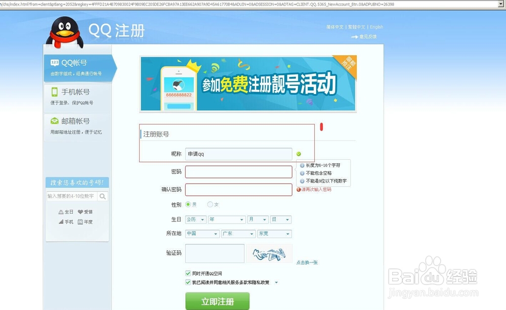Click the 繁體中文 language link

tap(357, 27)
